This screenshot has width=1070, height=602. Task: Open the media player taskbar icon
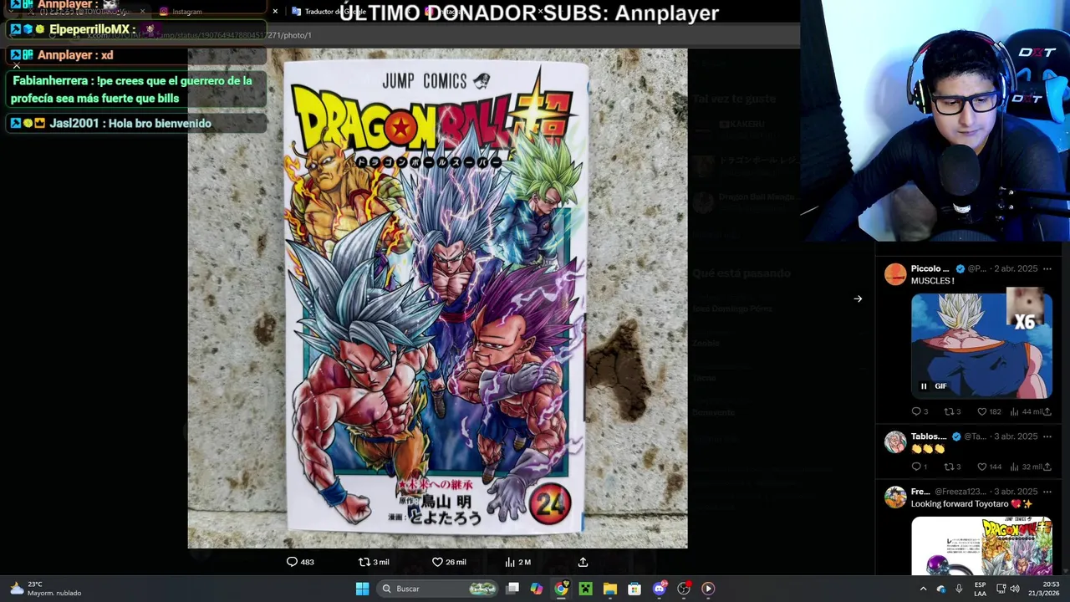708,589
